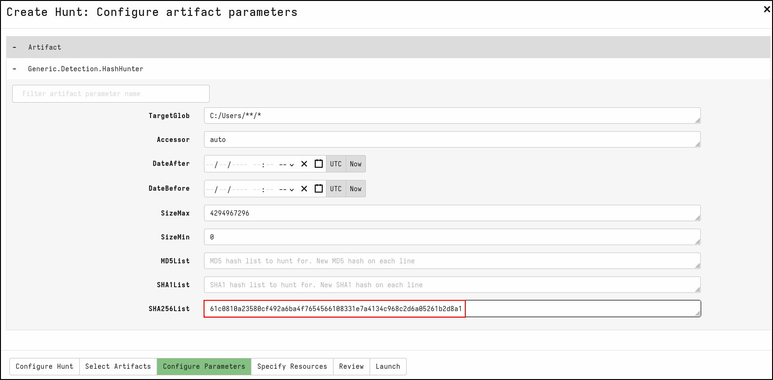Image resolution: width=773 pixels, height=380 pixels.
Task: Switch to the Specify Resources tab
Action: (292, 366)
